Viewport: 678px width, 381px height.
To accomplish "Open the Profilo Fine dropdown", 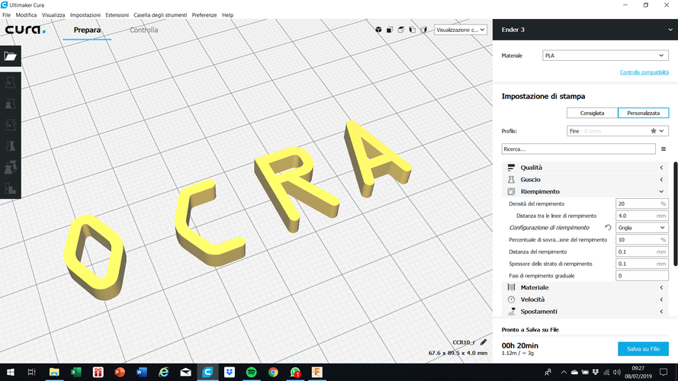I will (618, 131).
